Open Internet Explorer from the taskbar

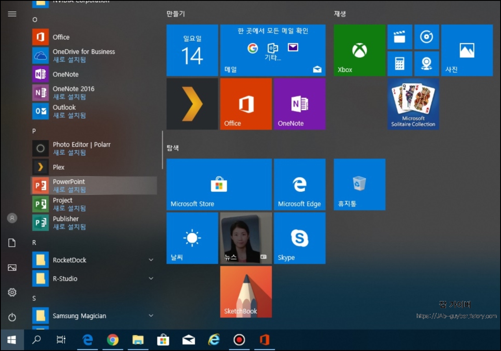point(214,340)
